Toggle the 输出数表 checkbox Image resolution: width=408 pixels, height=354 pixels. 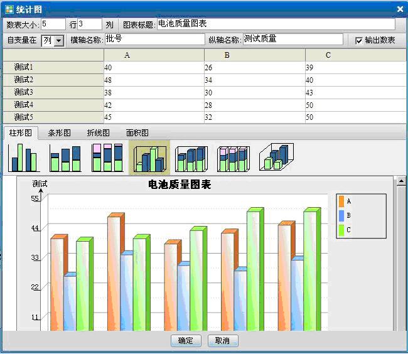[x=359, y=41]
